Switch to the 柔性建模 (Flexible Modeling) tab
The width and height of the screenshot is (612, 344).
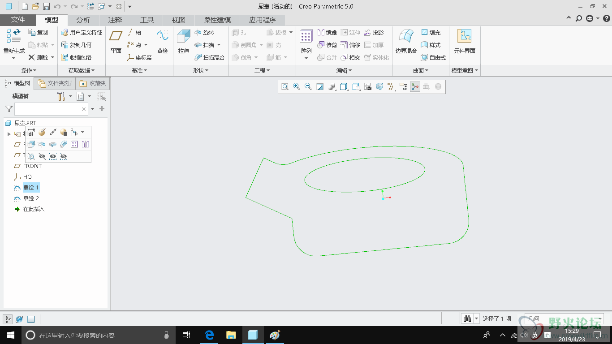(x=218, y=20)
